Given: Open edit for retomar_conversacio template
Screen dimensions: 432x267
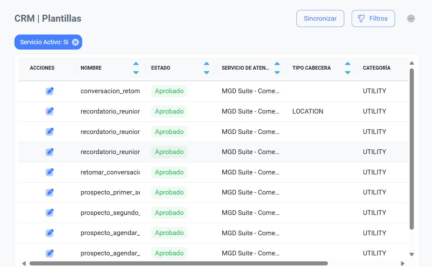Looking at the screenshot, I should click(50, 172).
